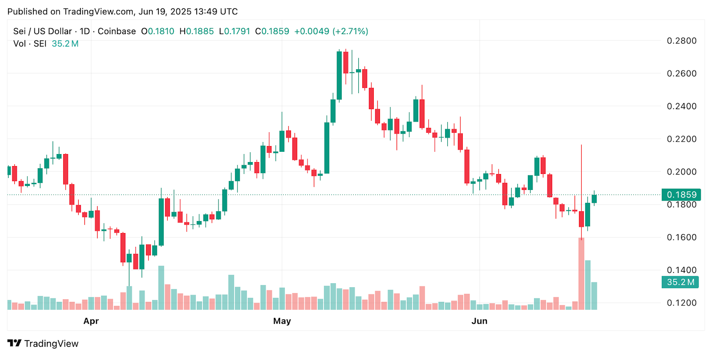Viewport: 712px width, 356px height.
Task: Select the high value H0.1885
Action: click(196, 31)
